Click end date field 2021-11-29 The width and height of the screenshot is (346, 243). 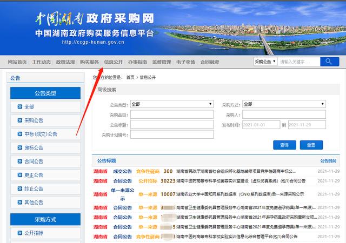tap(307, 125)
